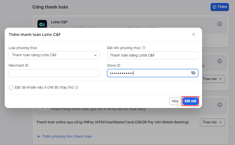Click the Thêm button at top right
This screenshot has height=145, width=235.
(x=220, y=7)
